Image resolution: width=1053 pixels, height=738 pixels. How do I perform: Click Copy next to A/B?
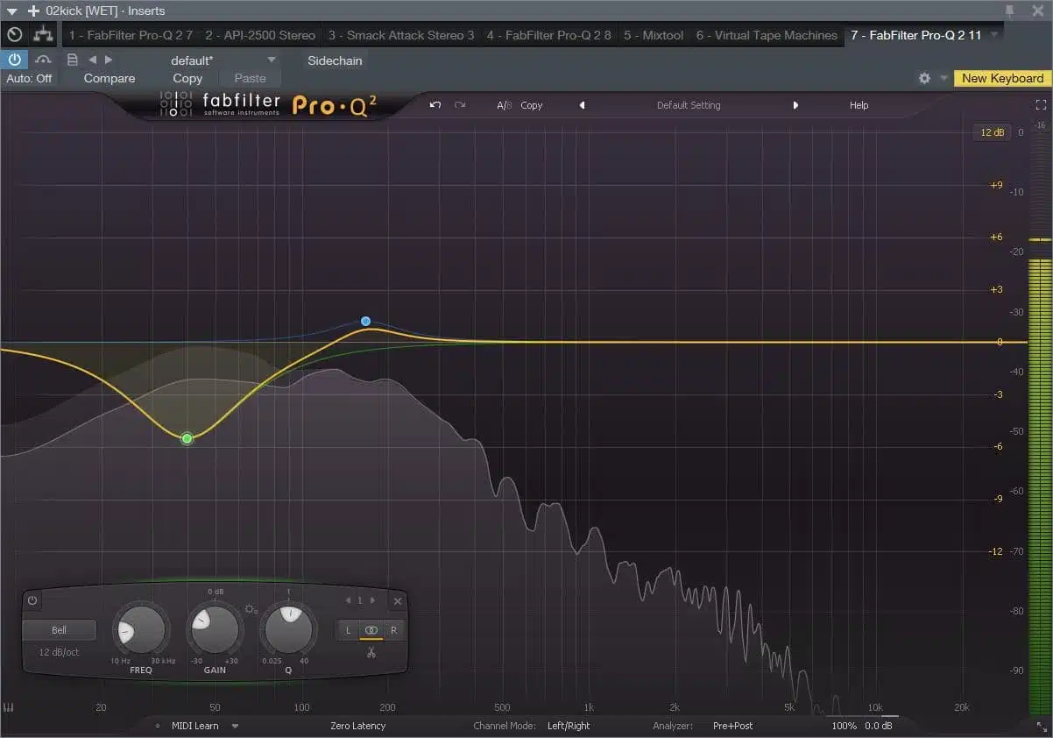tap(532, 105)
